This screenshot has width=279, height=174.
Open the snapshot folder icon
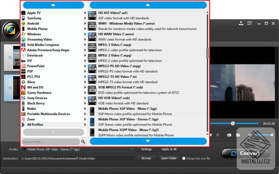click(x=238, y=135)
